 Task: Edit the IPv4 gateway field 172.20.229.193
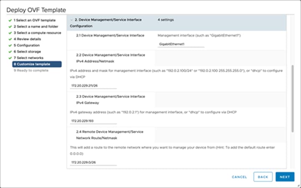94,121
